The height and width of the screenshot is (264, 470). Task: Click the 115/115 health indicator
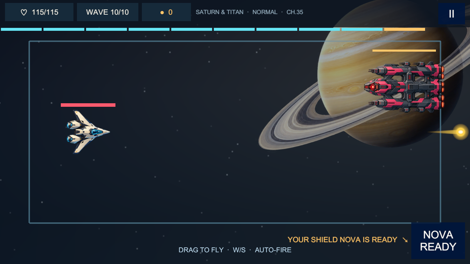(x=39, y=12)
